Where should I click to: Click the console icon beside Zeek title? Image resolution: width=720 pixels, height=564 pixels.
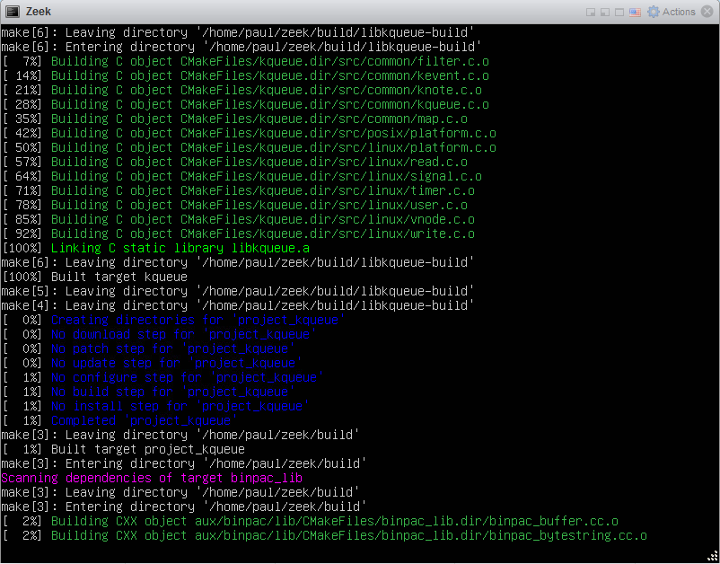pos(13,12)
